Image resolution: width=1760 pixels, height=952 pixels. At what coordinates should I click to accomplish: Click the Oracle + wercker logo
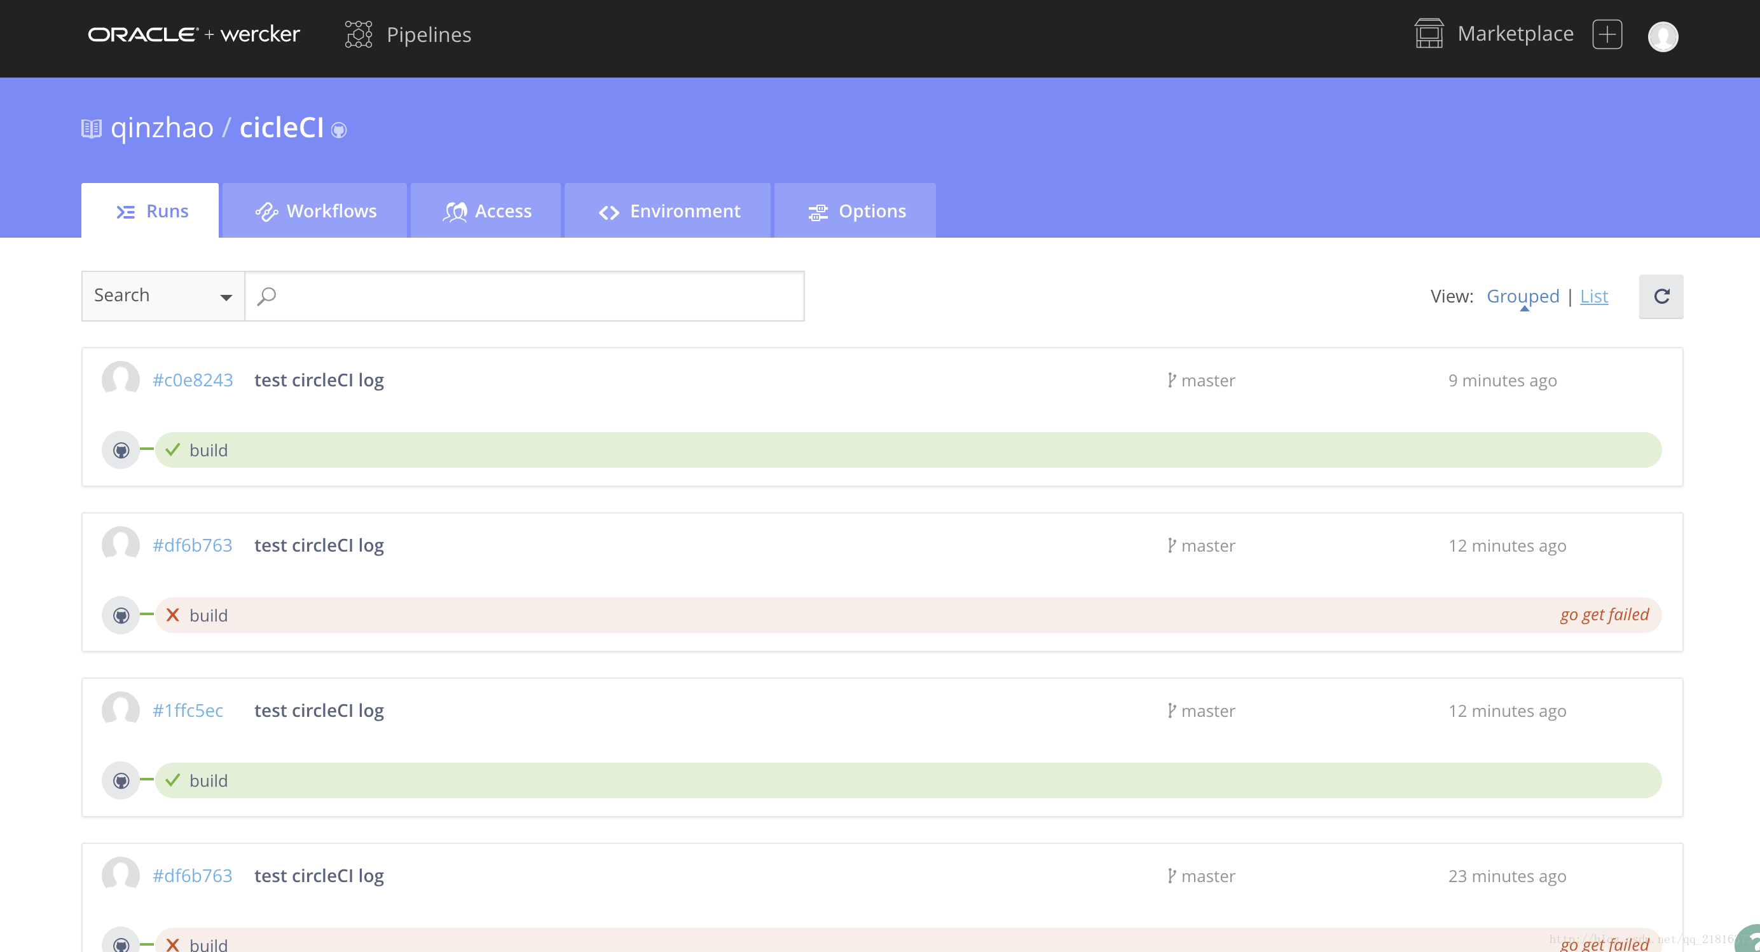(193, 34)
